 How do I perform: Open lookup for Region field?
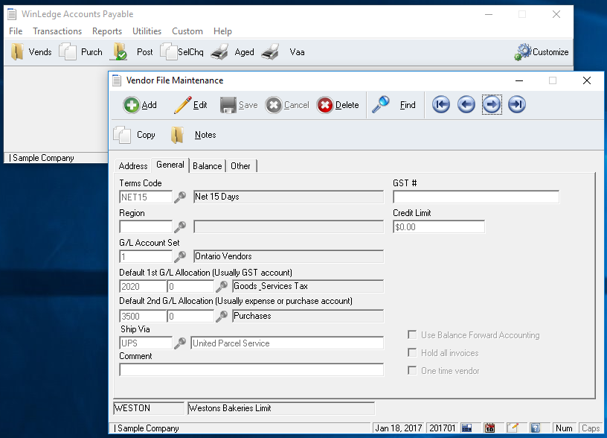pos(180,227)
